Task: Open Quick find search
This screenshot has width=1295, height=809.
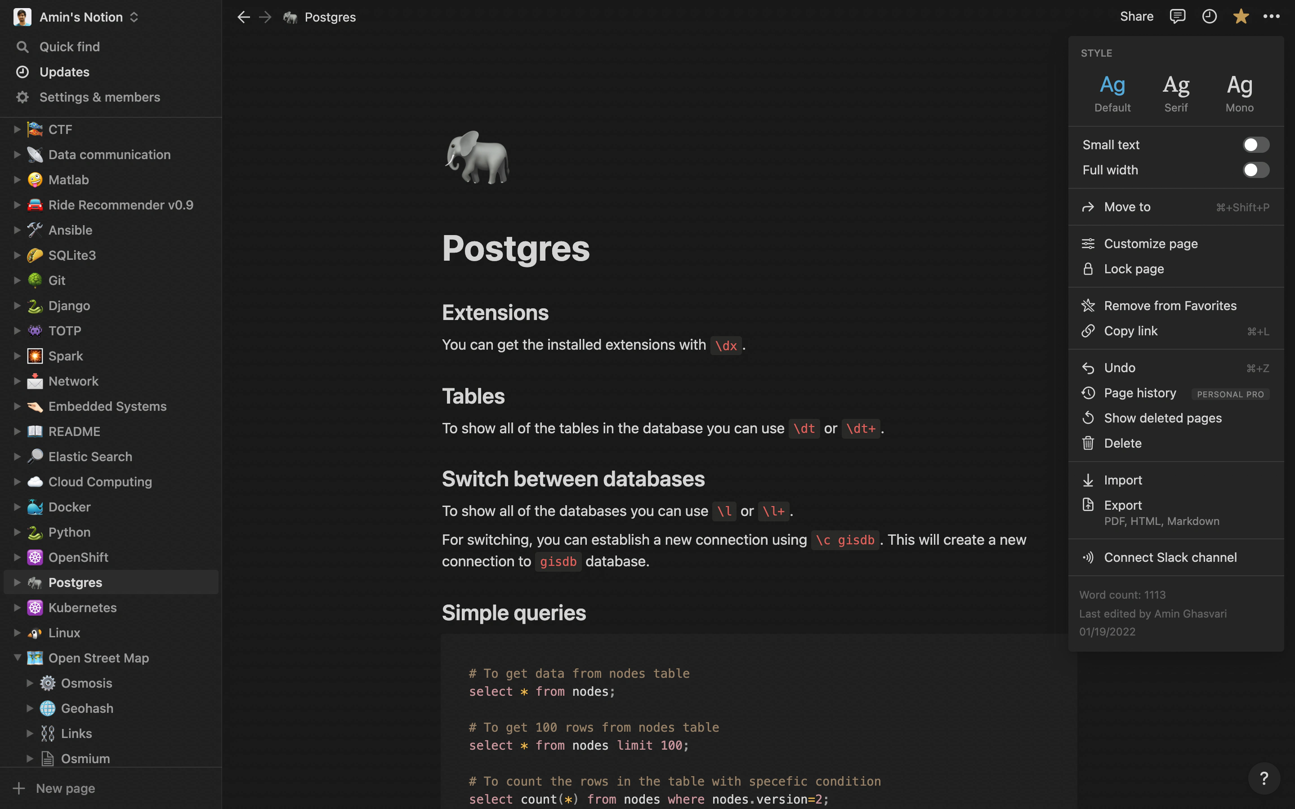Action: 70,47
